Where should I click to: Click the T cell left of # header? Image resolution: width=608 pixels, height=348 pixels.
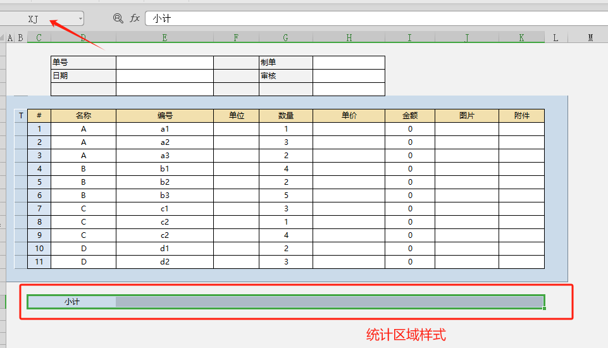21,116
